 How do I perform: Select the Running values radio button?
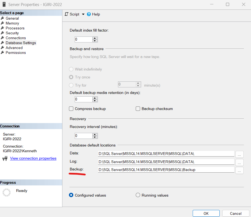click(138, 195)
